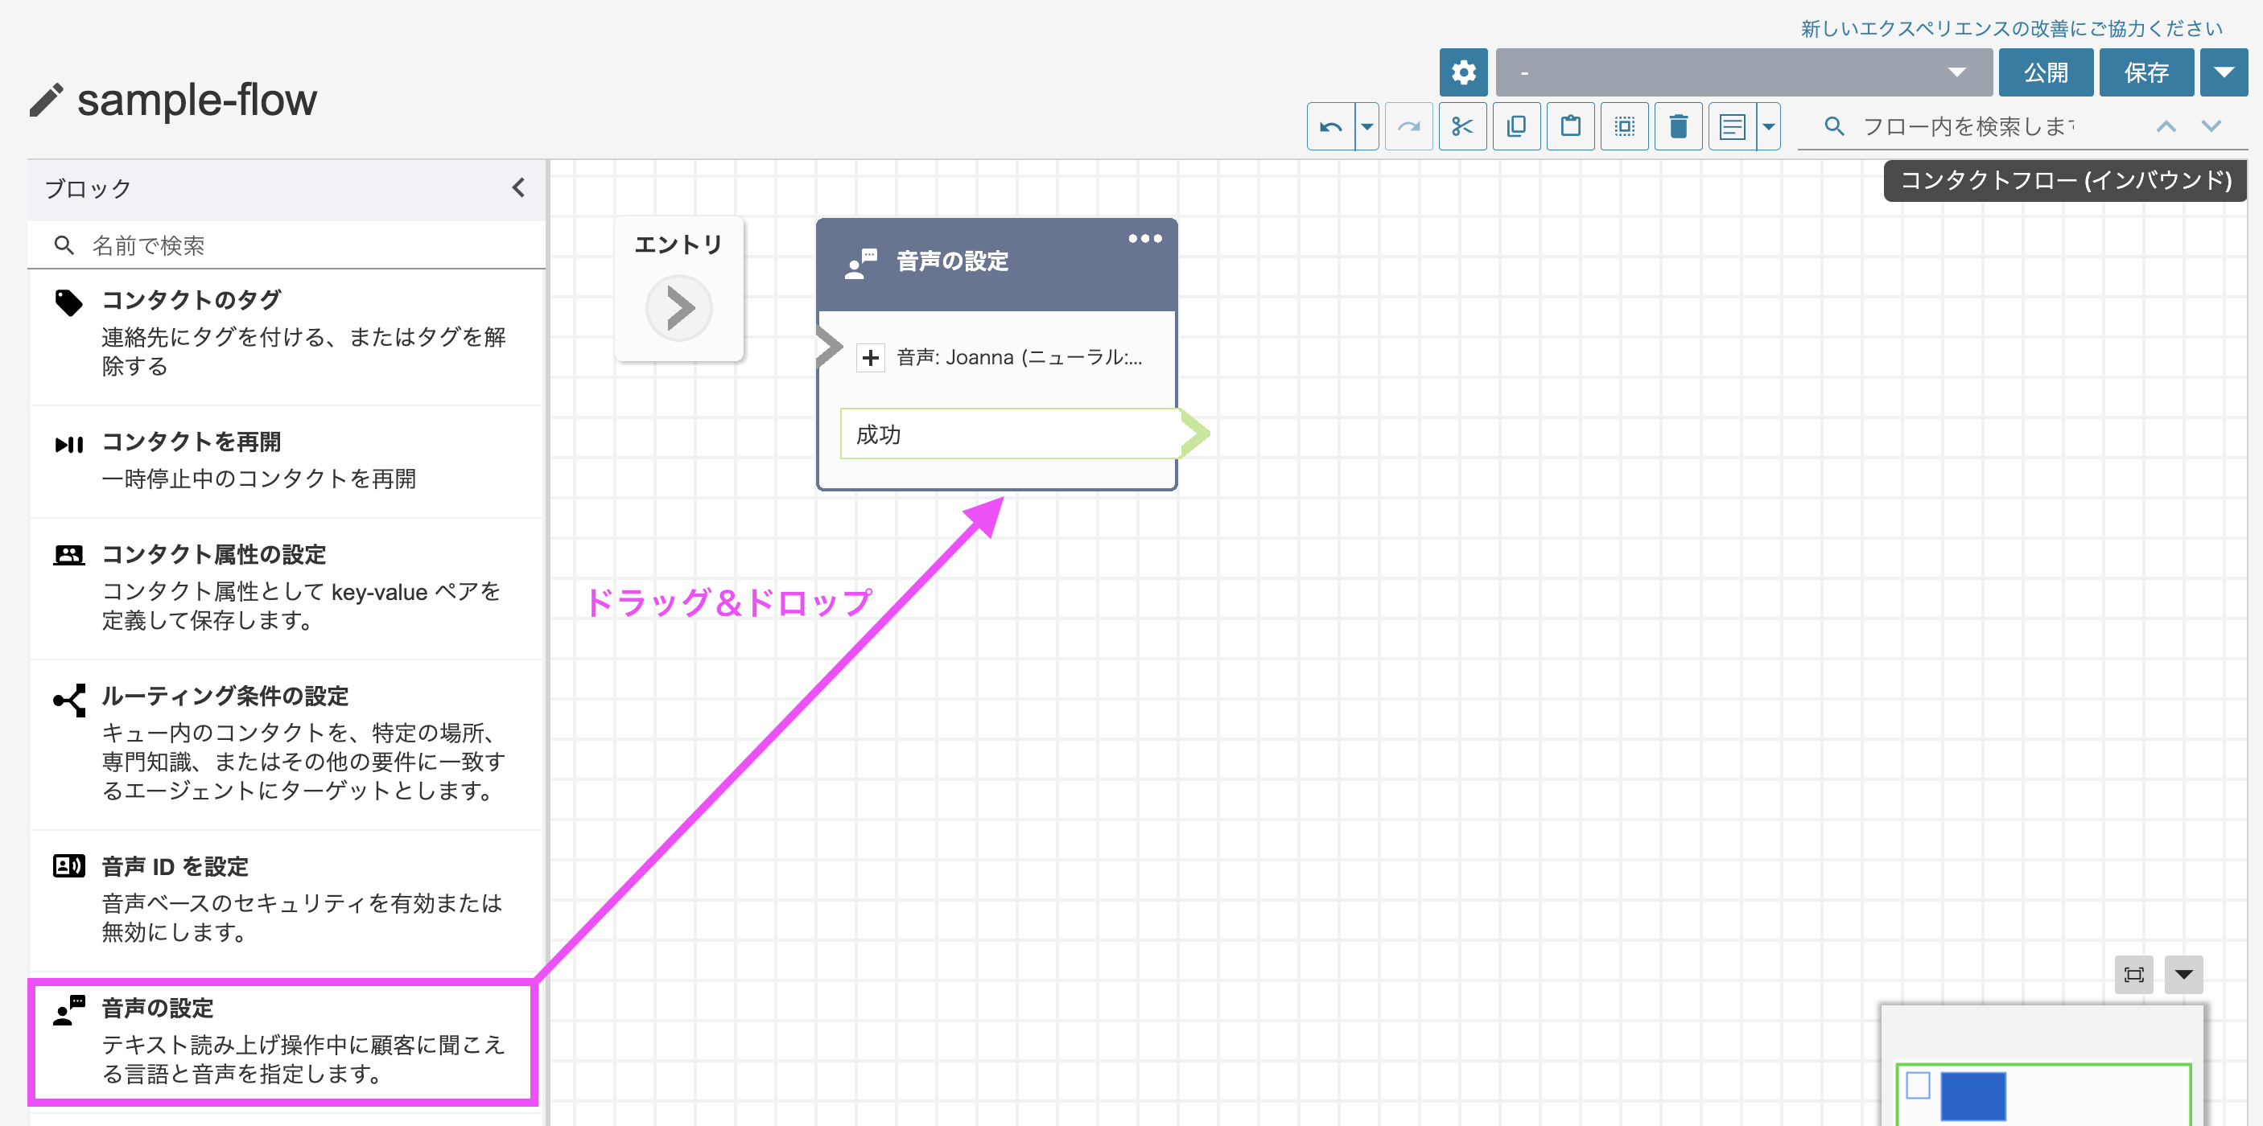This screenshot has width=2263, height=1126.
Task: Paste blocks with the clipboard icon
Action: pyautogui.click(x=1571, y=126)
